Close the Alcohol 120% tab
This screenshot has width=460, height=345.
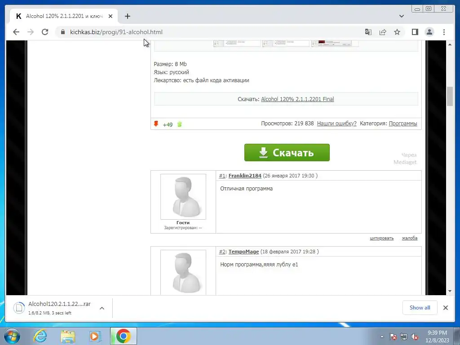111,16
